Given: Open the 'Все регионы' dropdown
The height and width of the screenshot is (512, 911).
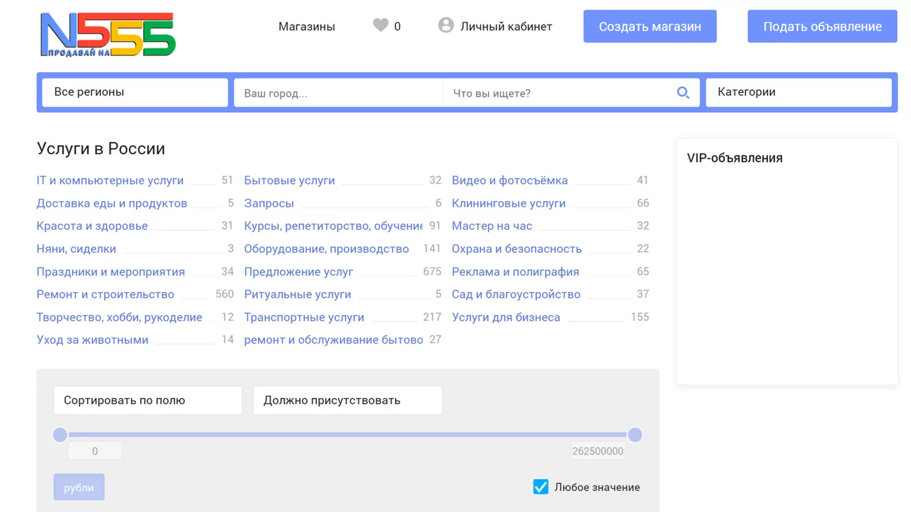Looking at the screenshot, I should coord(135,92).
